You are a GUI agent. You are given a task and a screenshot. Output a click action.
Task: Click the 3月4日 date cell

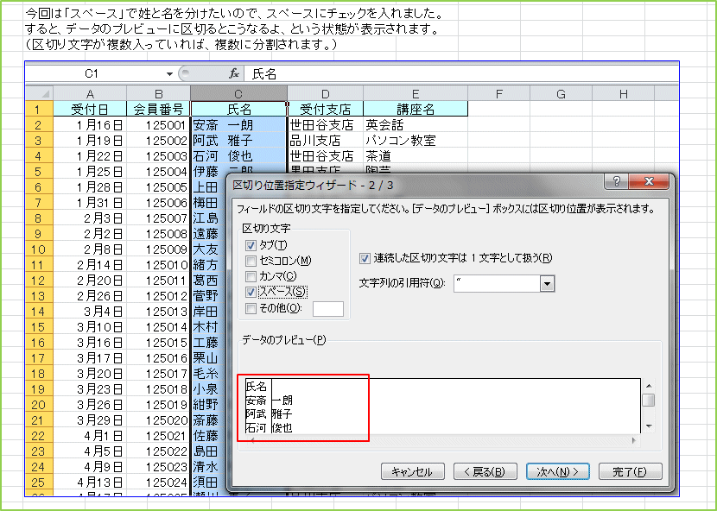click(90, 312)
